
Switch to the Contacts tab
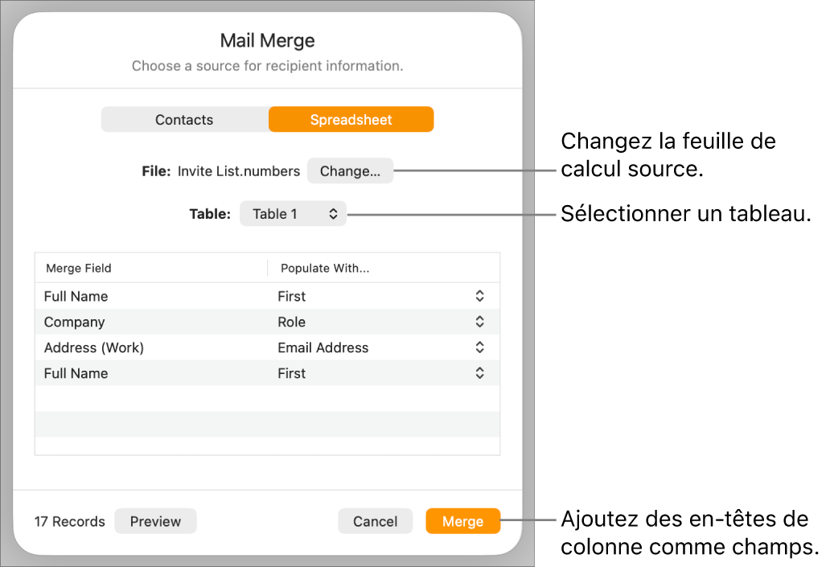(x=183, y=119)
